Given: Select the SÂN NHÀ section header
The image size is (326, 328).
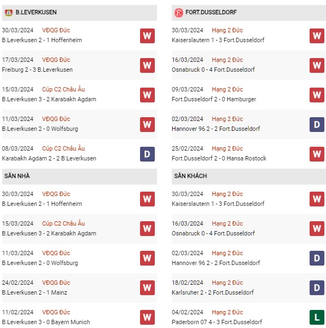Looking at the screenshot, I should click(x=79, y=176).
